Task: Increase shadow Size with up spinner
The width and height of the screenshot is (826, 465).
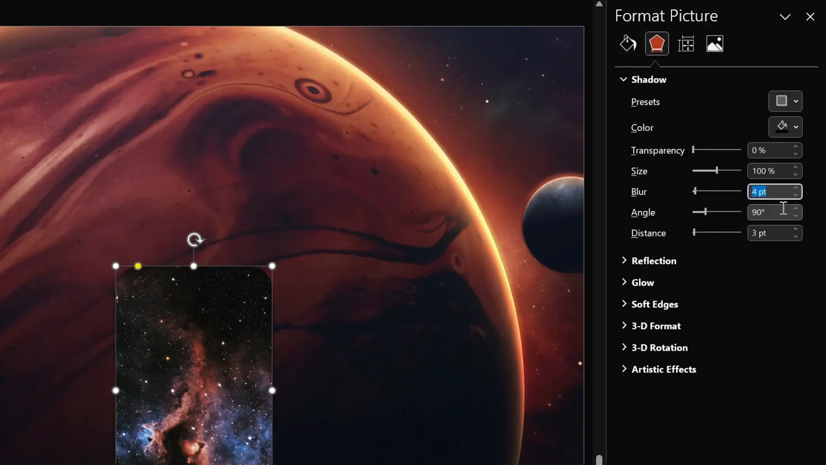Action: click(795, 167)
